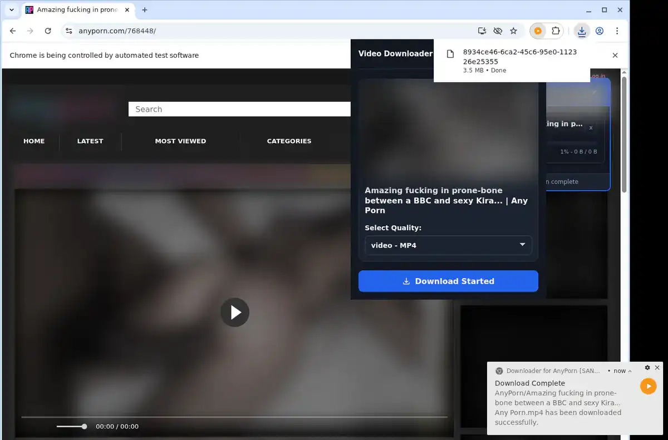Open the tab search chevron

tap(12, 10)
